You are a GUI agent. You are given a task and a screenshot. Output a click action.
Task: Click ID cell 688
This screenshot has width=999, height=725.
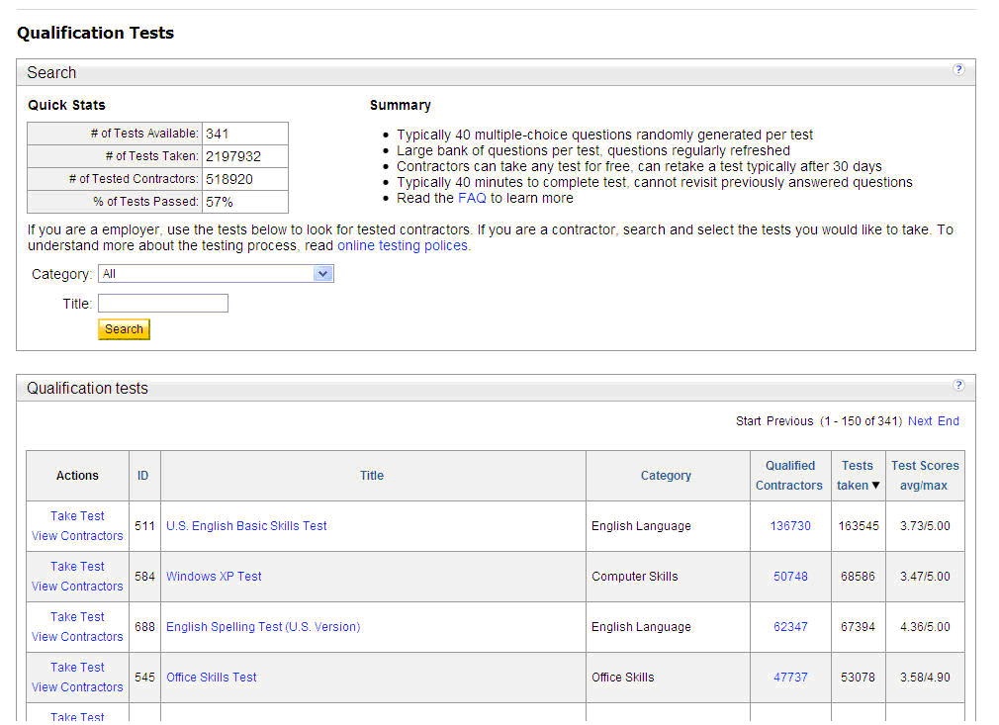144,627
